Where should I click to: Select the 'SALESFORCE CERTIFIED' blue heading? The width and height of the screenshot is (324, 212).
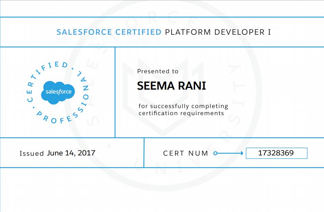tap(109, 32)
